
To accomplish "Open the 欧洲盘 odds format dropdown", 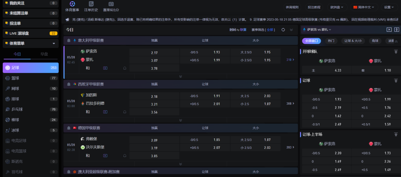I will (337, 7).
